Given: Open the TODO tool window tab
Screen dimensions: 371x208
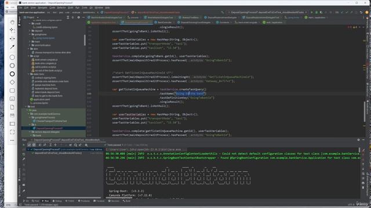Looking at the screenshot, I should pyautogui.click(x=70, y=201).
